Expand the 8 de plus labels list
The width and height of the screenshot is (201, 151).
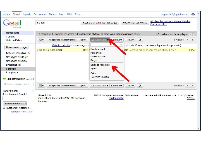12,72
